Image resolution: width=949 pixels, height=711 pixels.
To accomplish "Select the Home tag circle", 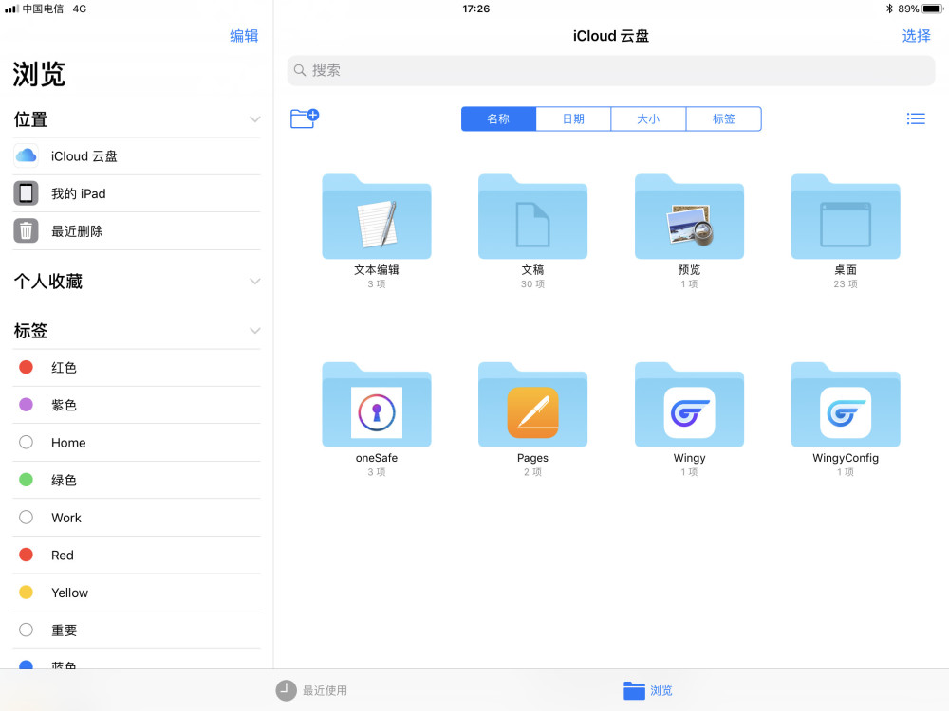I will pyautogui.click(x=26, y=442).
